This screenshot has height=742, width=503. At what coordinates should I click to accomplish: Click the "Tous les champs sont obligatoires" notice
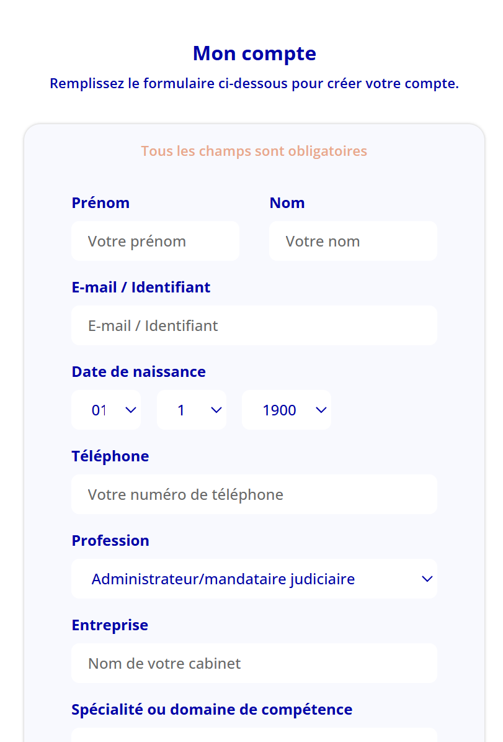[254, 151]
